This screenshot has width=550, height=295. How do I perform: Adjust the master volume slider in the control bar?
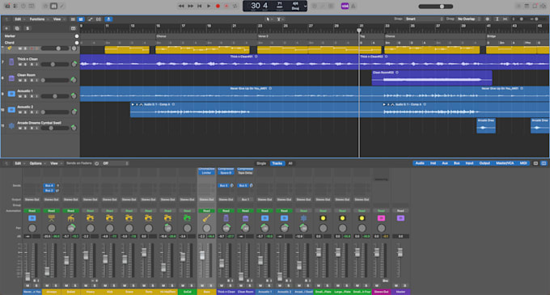pos(436,6)
